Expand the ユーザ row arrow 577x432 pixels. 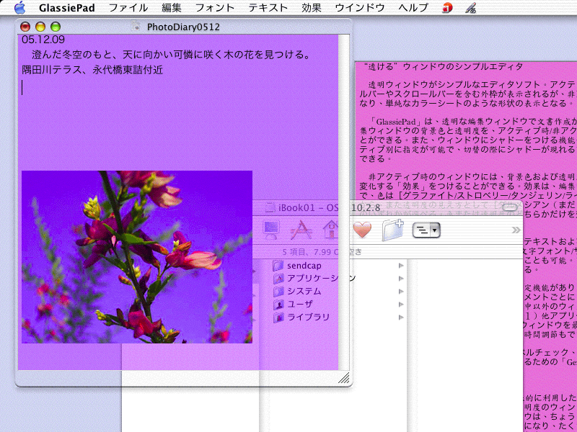(x=401, y=304)
